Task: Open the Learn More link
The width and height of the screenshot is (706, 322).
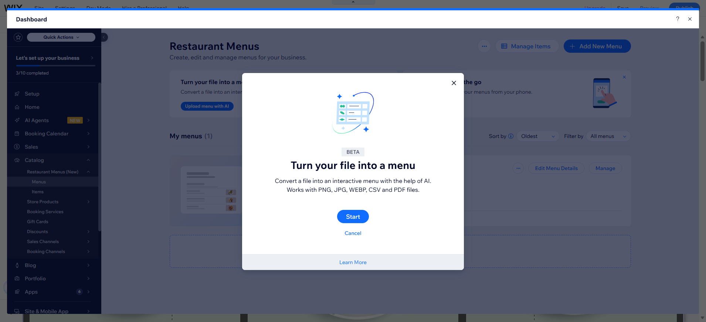Action: 353,262
